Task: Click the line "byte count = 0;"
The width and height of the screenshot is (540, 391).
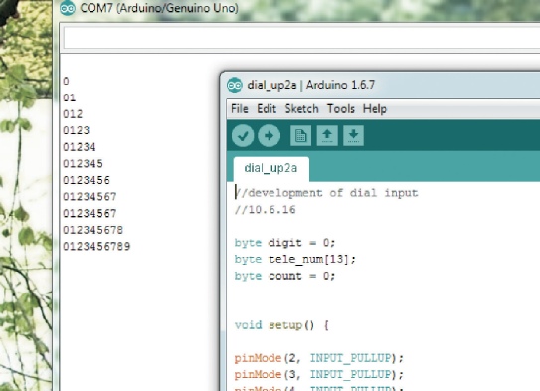Action: tap(284, 276)
